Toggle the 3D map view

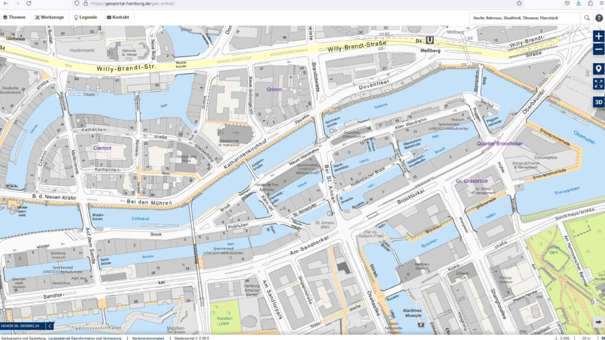pyautogui.click(x=599, y=102)
